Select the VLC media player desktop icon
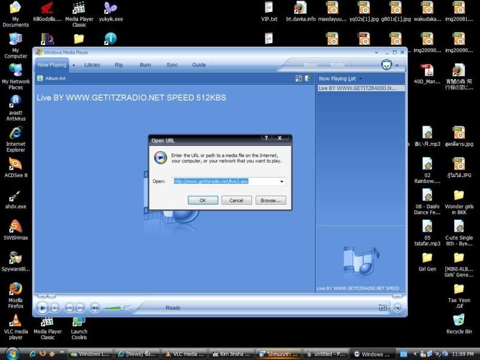The width and height of the screenshot is (480, 360). click(x=16, y=327)
